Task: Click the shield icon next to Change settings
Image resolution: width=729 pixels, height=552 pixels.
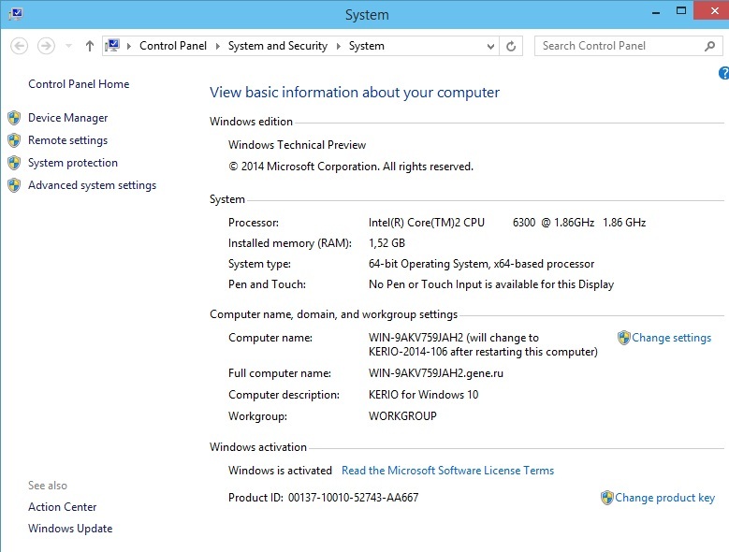Action: coord(623,338)
